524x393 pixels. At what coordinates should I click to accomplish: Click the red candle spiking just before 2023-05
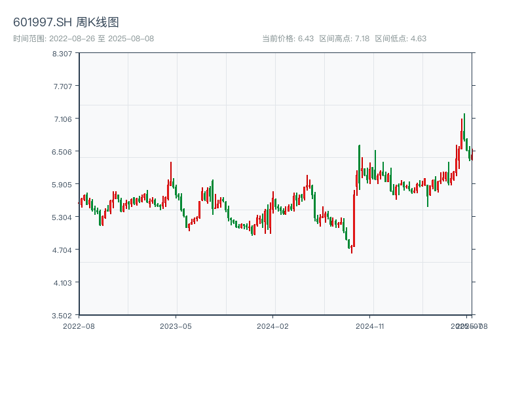pos(171,174)
